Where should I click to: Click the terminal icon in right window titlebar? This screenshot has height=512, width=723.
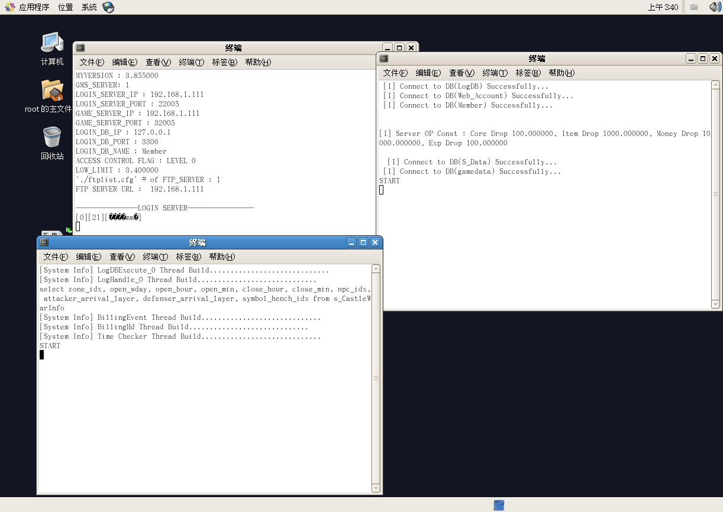[384, 59]
